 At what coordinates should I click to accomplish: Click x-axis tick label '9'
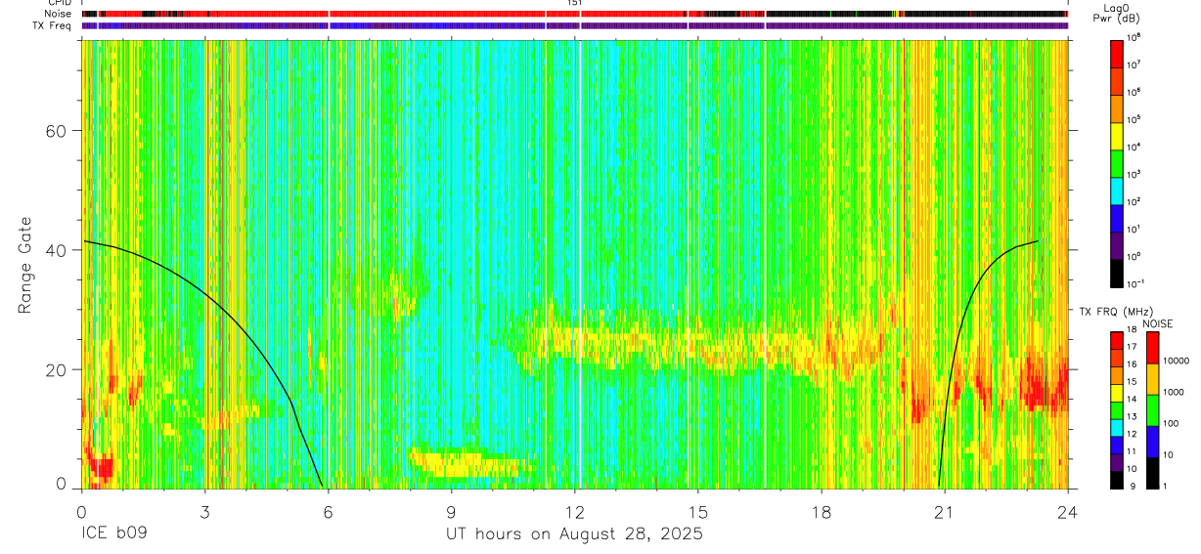click(x=452, y=511)
